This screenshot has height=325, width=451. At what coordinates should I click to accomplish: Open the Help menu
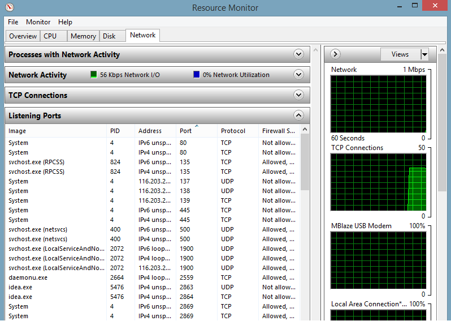[65, 22]
